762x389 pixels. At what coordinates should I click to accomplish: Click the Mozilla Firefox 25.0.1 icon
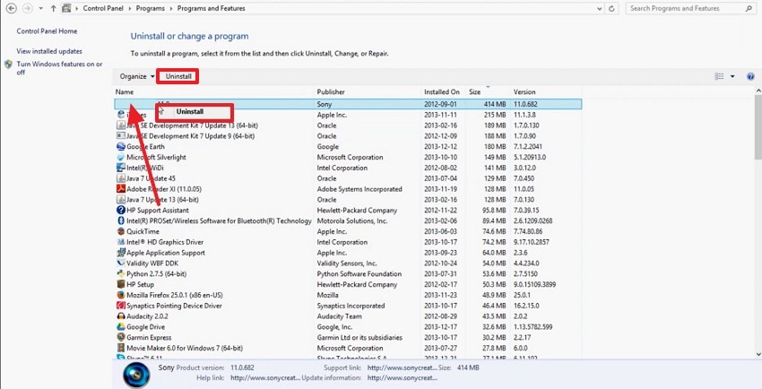pos(120,295)
